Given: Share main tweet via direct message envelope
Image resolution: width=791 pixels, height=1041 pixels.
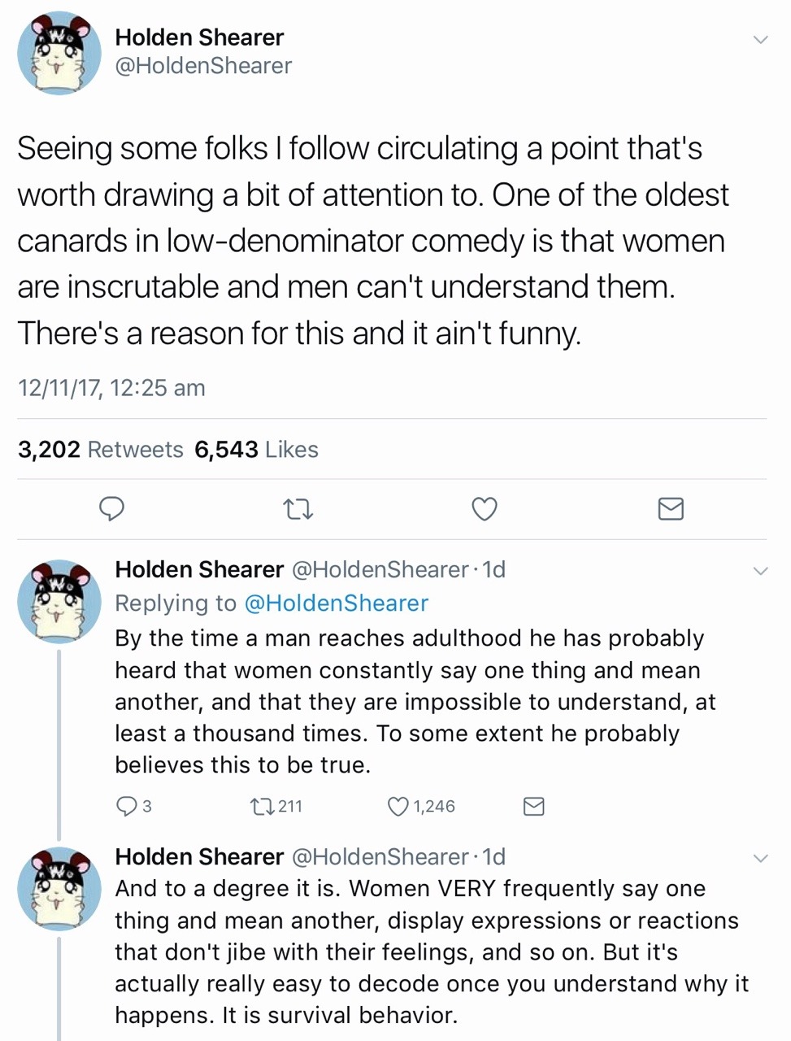Looking at the screenshot, I should (x=670, y=509).
